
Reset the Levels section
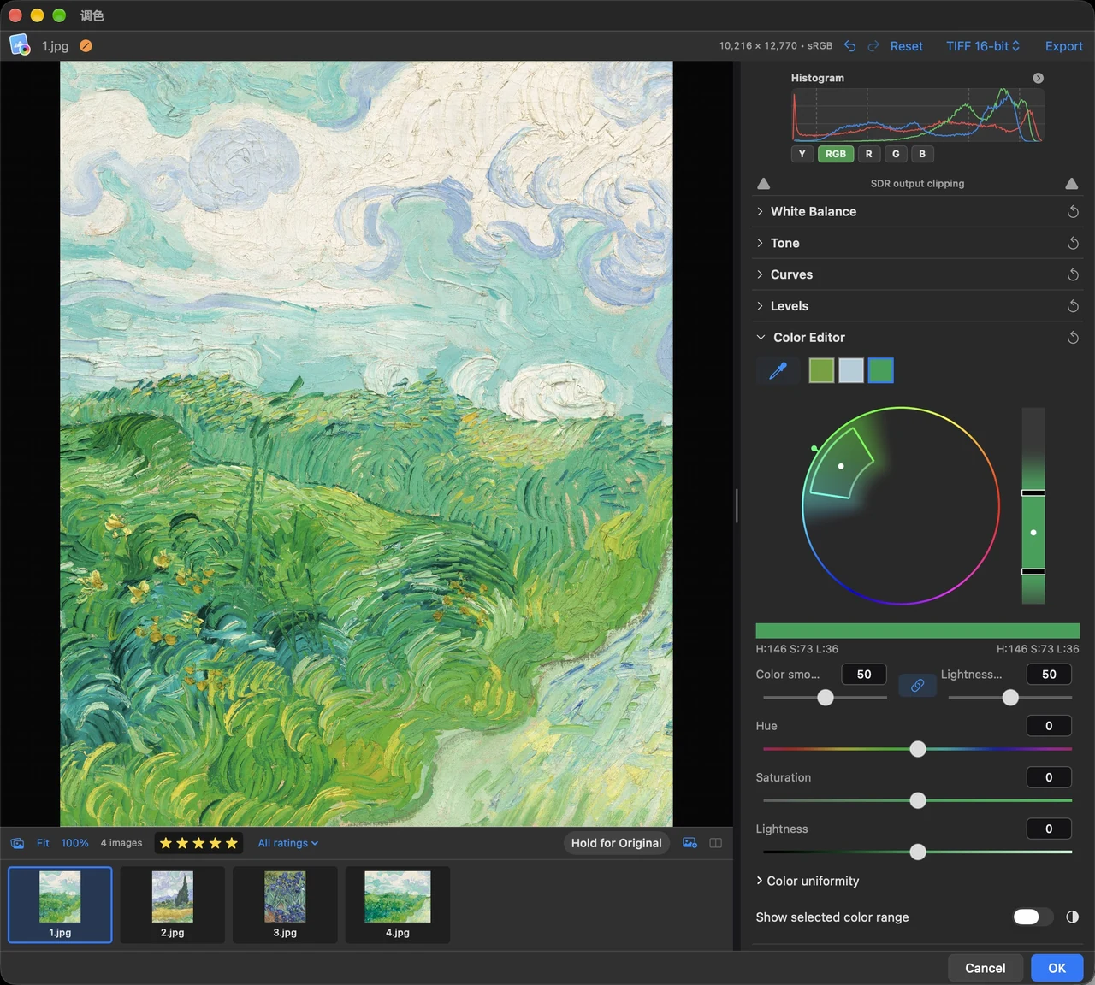tap(1073, 306)
